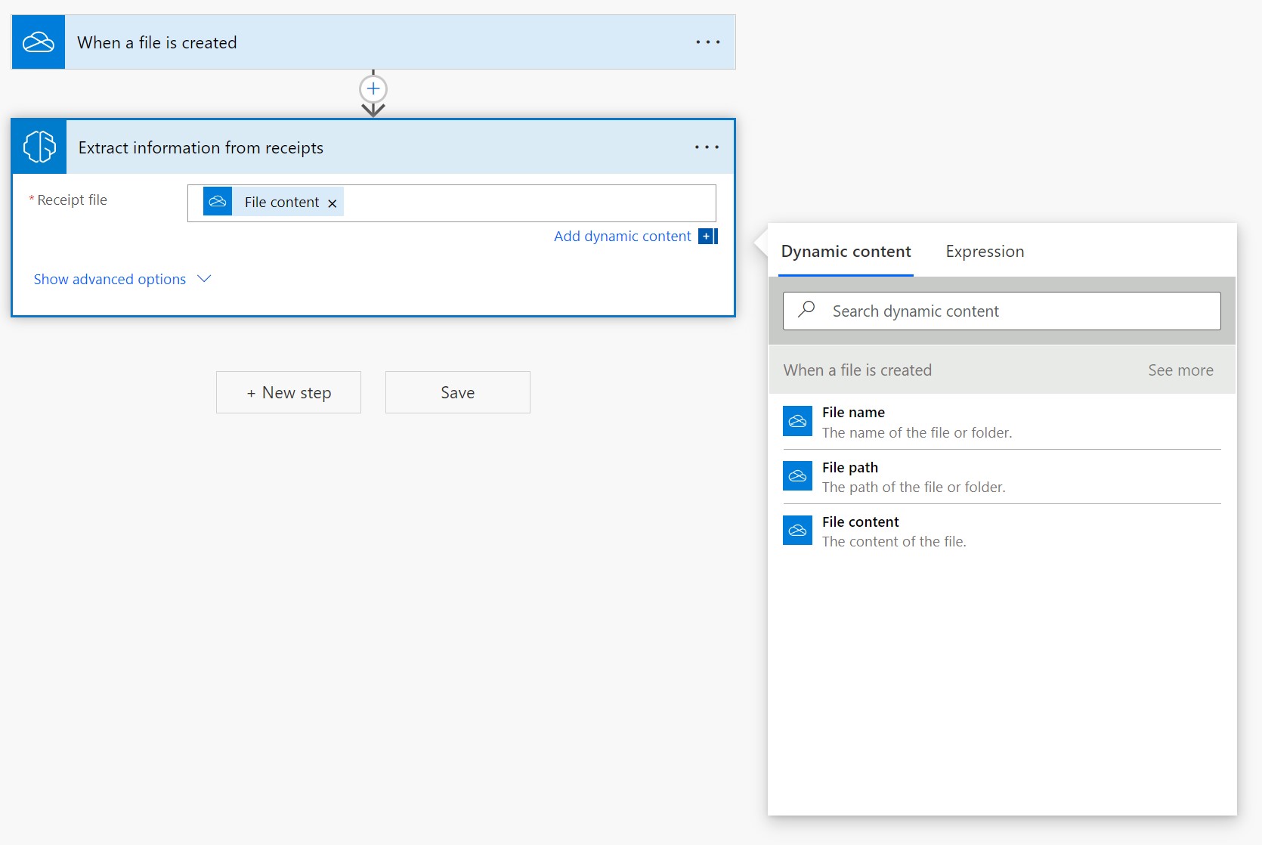Click the OneDrive icon next to File content entry
The image size is (1262, 845).
[797, 531]
